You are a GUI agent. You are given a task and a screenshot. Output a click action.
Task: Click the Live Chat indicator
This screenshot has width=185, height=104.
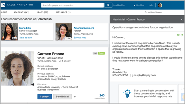click(x=140, y=5)
